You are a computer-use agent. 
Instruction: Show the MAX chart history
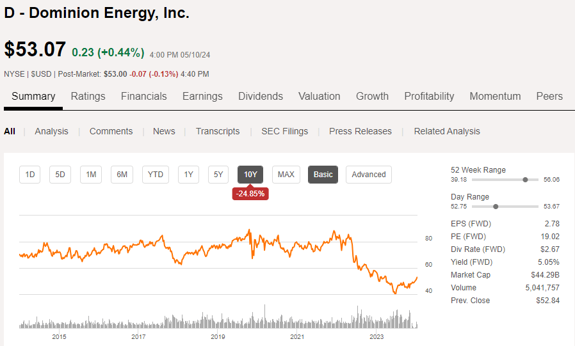point(286,175)
